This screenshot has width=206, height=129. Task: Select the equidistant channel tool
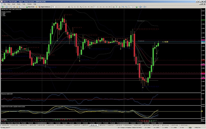pos(69,7)
